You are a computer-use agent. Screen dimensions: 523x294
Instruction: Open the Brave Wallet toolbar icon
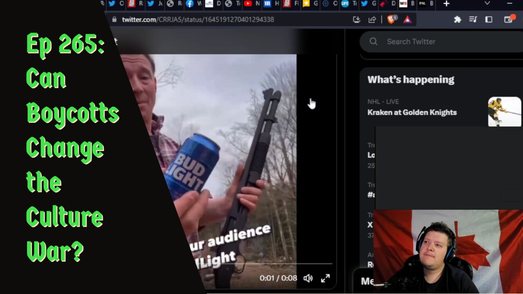click(x=509, y=19)
